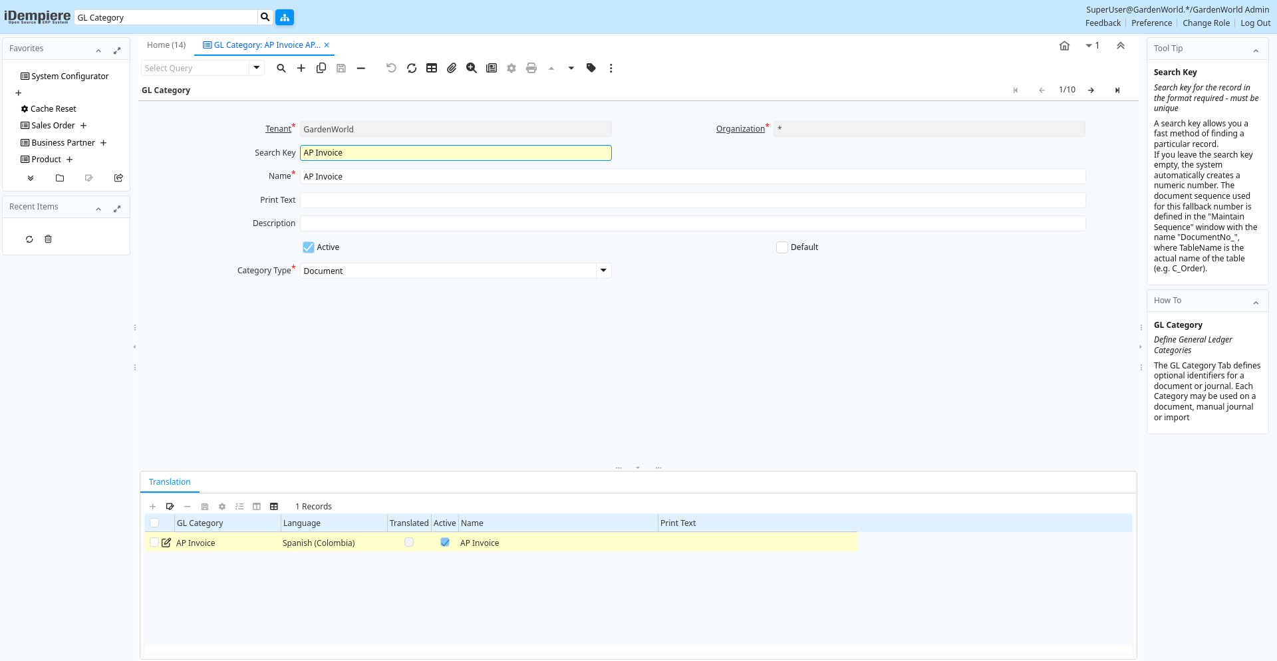Click the New Record plus icon

tap(301, 68)
